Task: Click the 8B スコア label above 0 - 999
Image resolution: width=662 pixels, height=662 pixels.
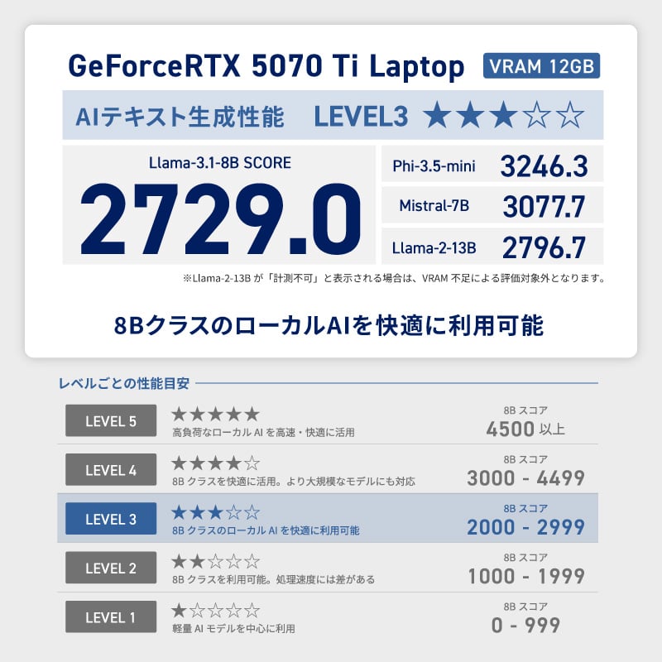Action: tap(525, 607)
